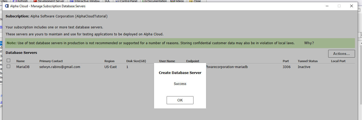
Task: Select the MariaDB server name
Action: point(23,67)
